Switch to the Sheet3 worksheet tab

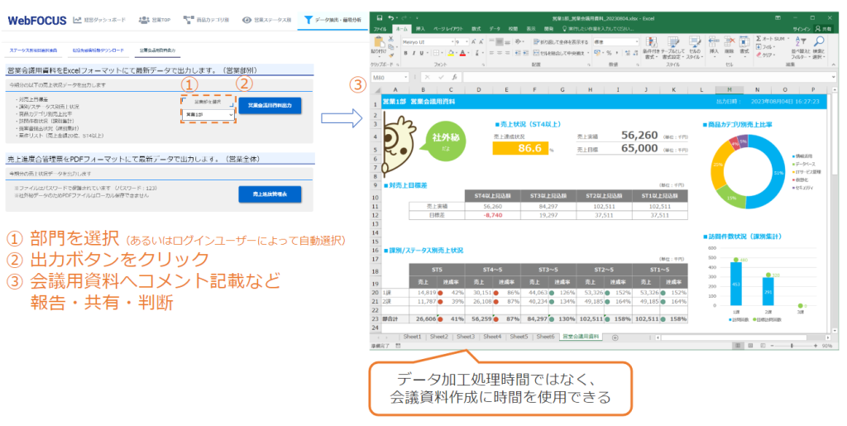point(466,337)
